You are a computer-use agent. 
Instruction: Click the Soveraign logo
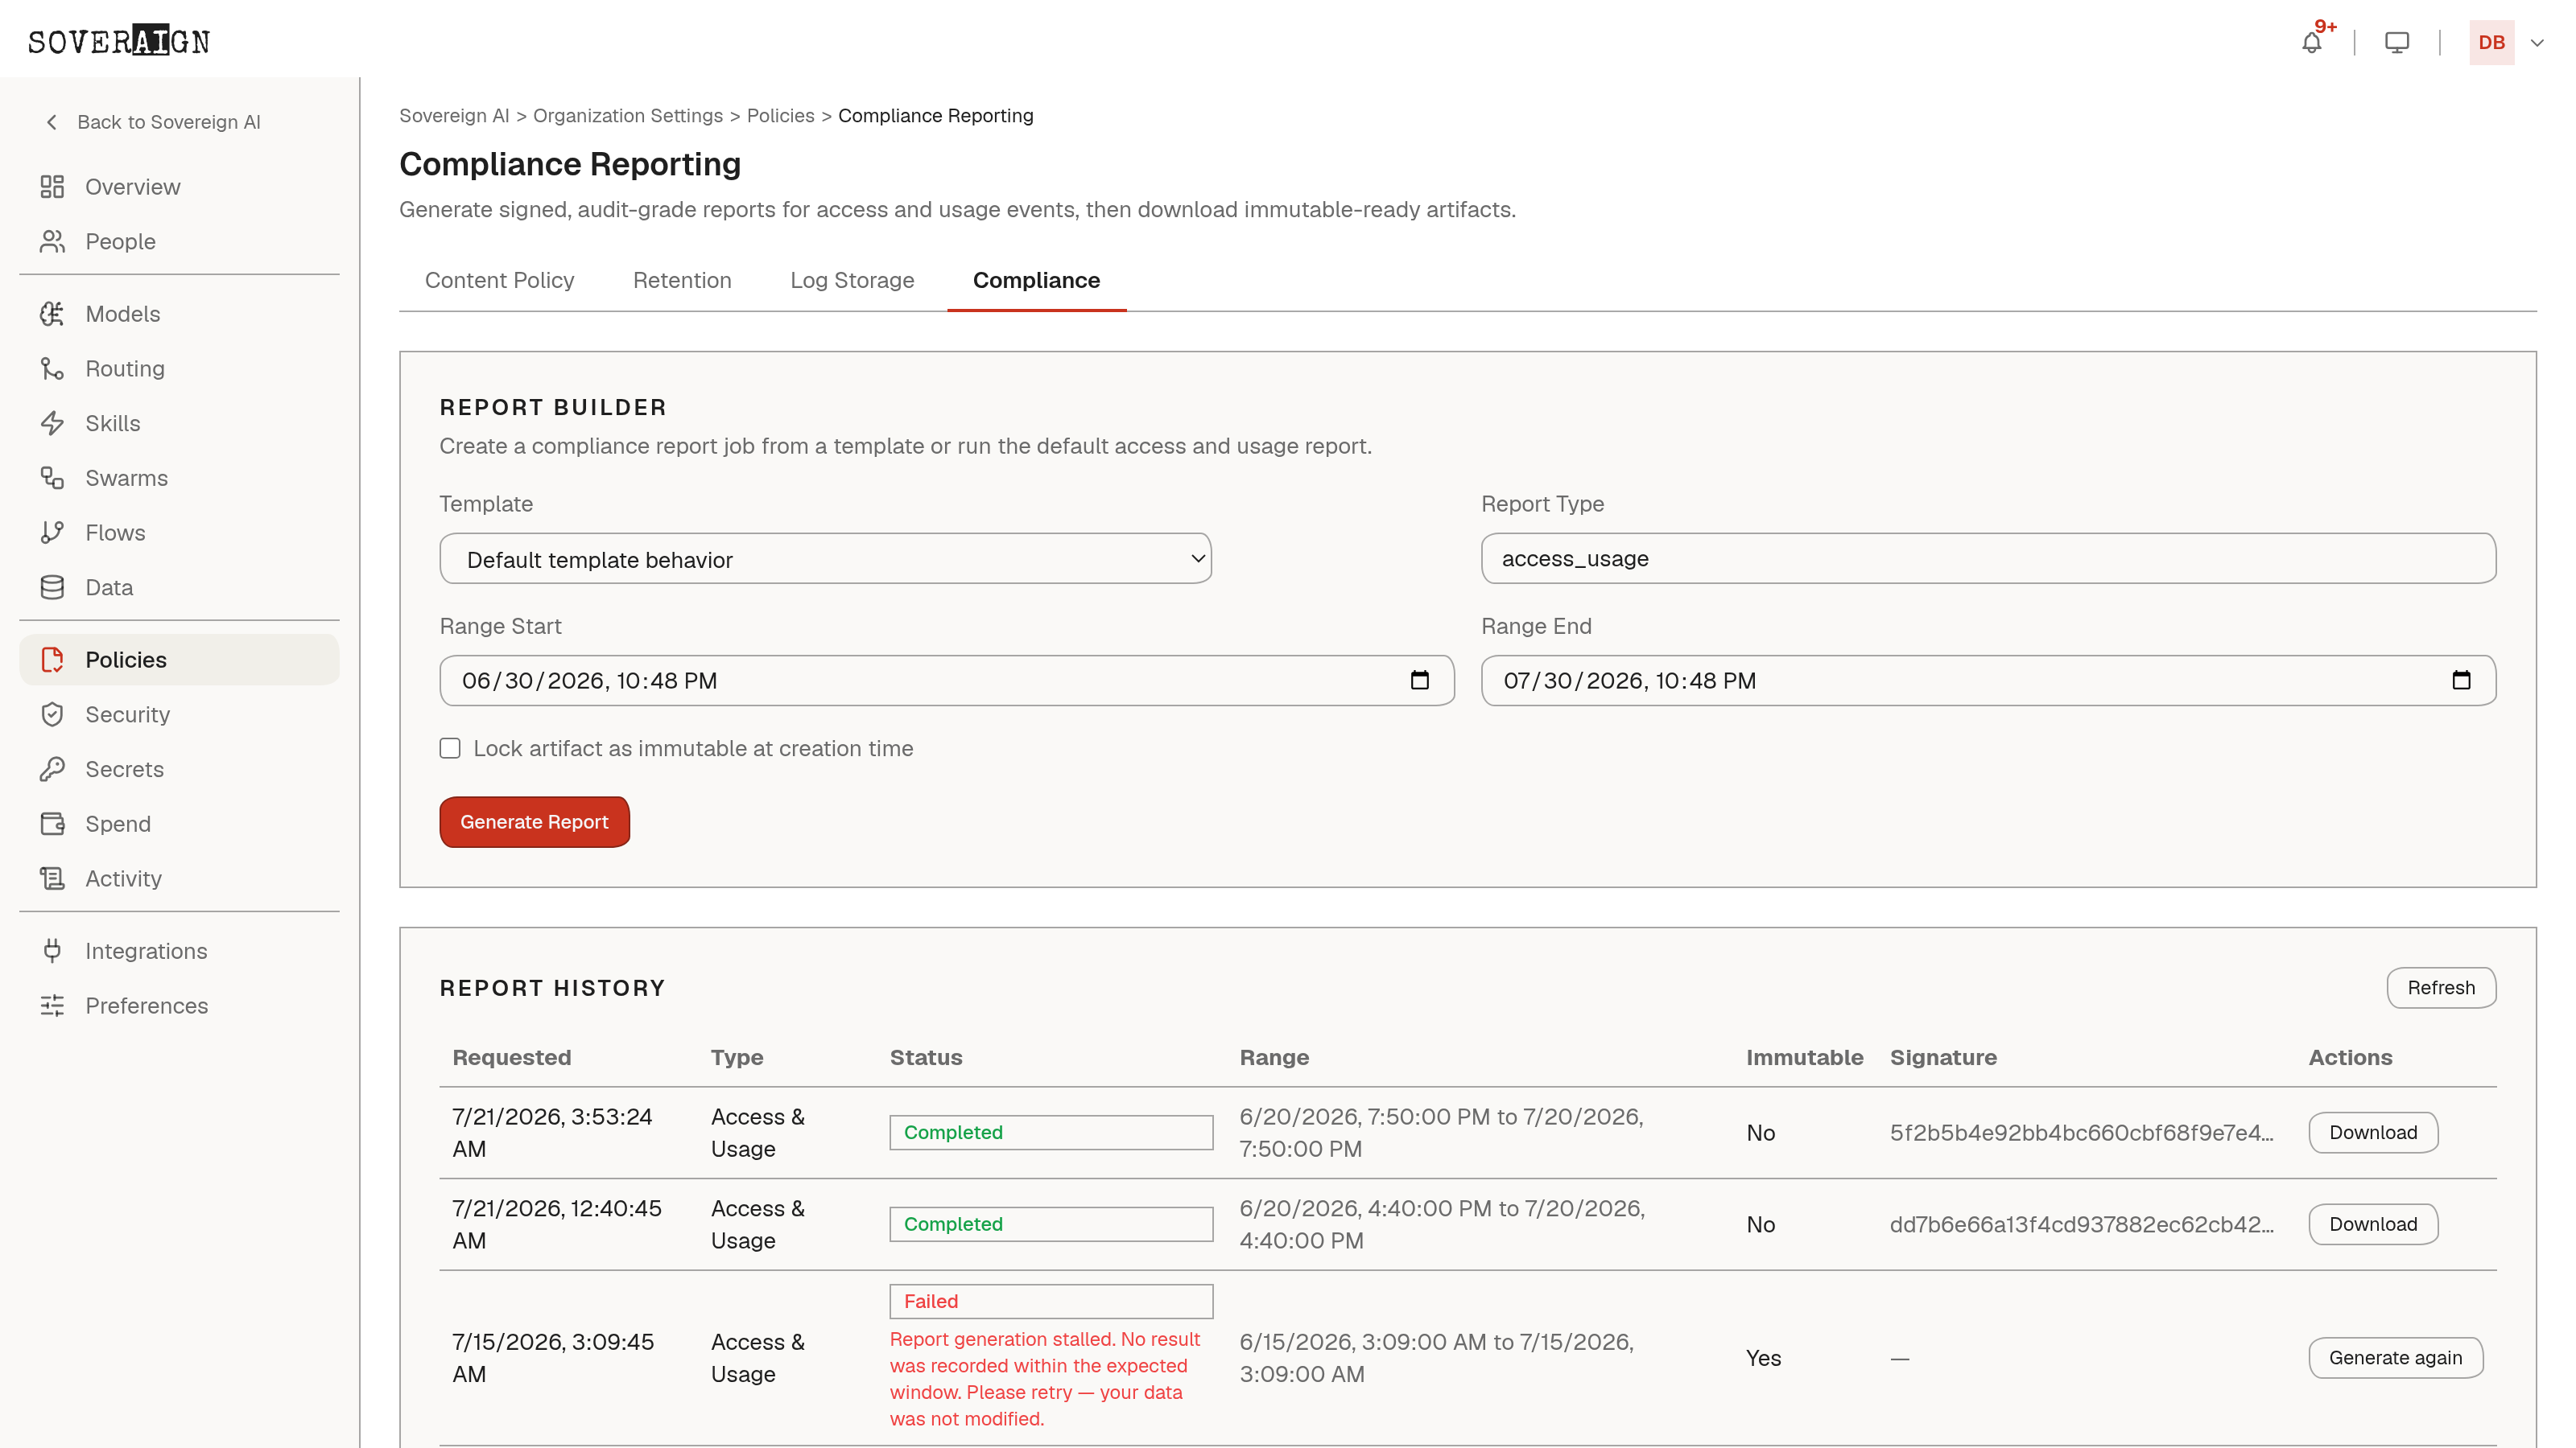pos(119,41)
